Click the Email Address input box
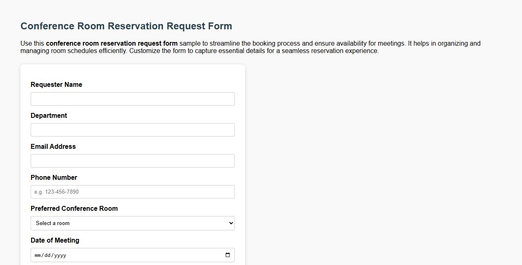The image size is (522, 265). [132, 161]
